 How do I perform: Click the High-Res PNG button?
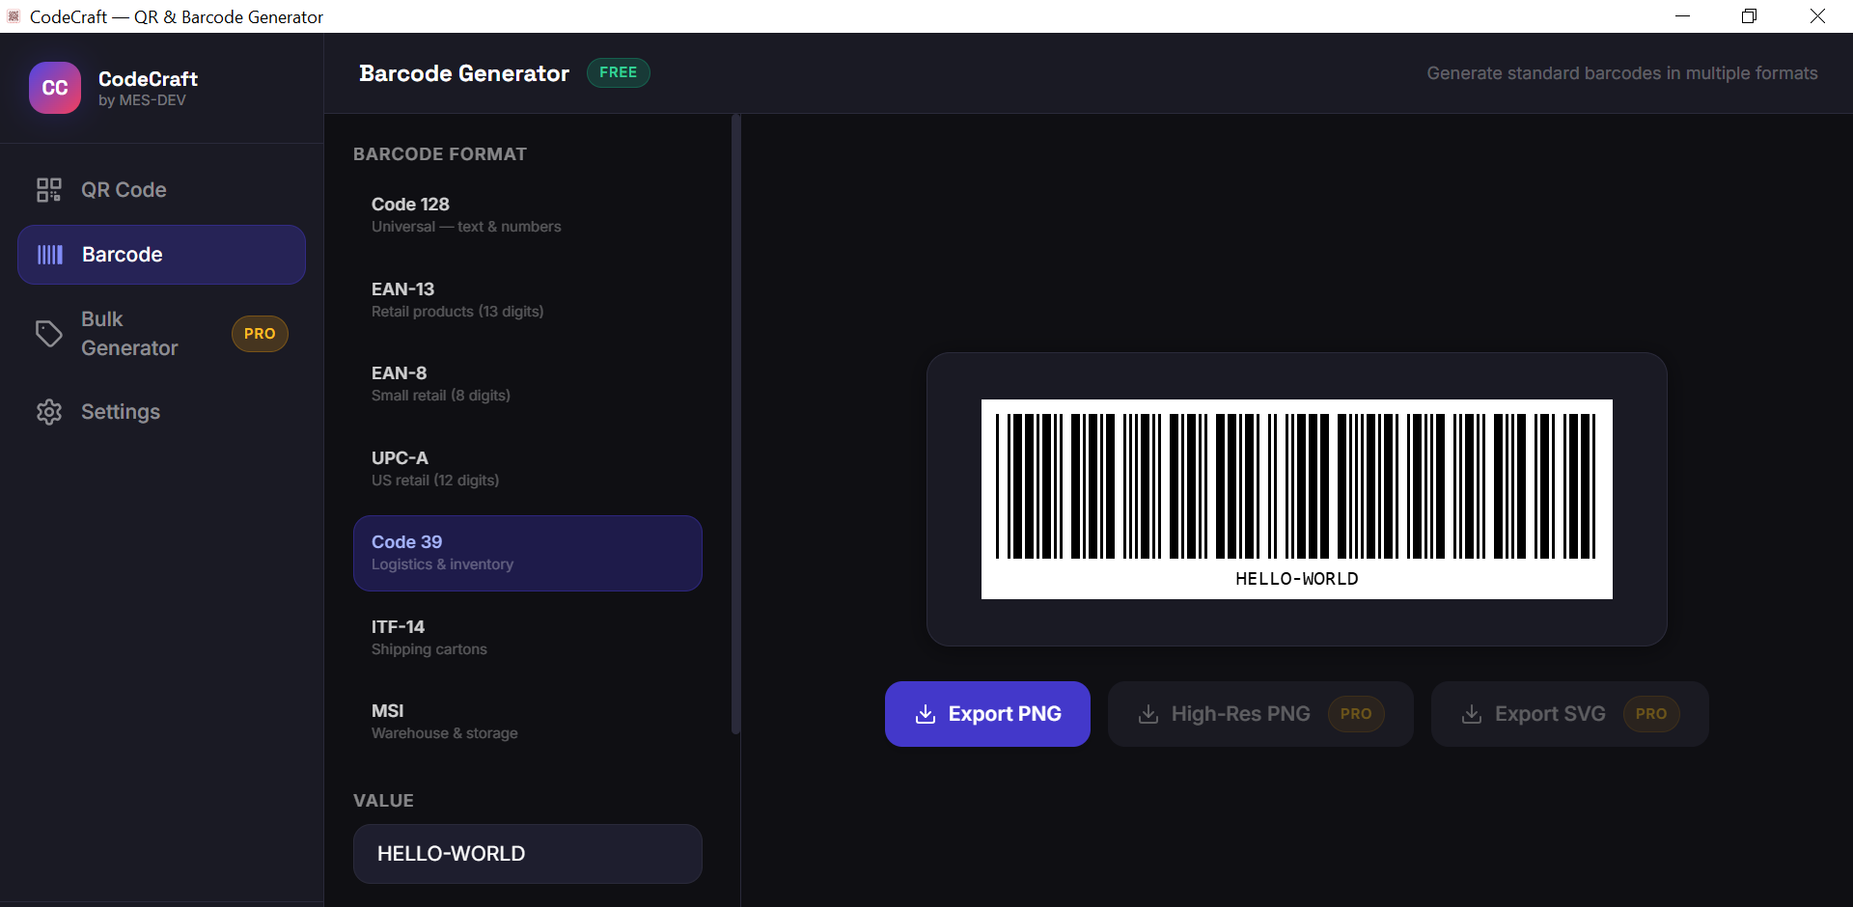coord(1260,714)
